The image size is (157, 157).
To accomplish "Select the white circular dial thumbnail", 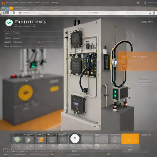I will tap(75, 139).
